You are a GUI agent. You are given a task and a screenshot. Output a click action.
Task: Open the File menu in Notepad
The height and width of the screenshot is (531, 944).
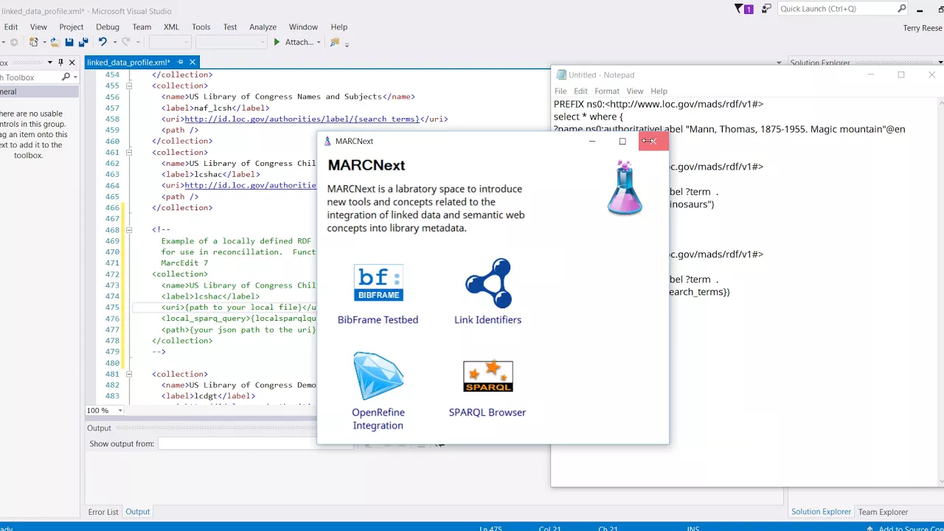(560, 91)
